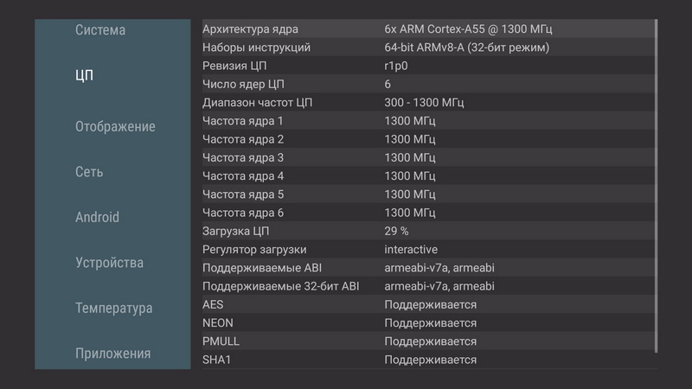Click the Ревизия ЦП row

click(428, 66)
